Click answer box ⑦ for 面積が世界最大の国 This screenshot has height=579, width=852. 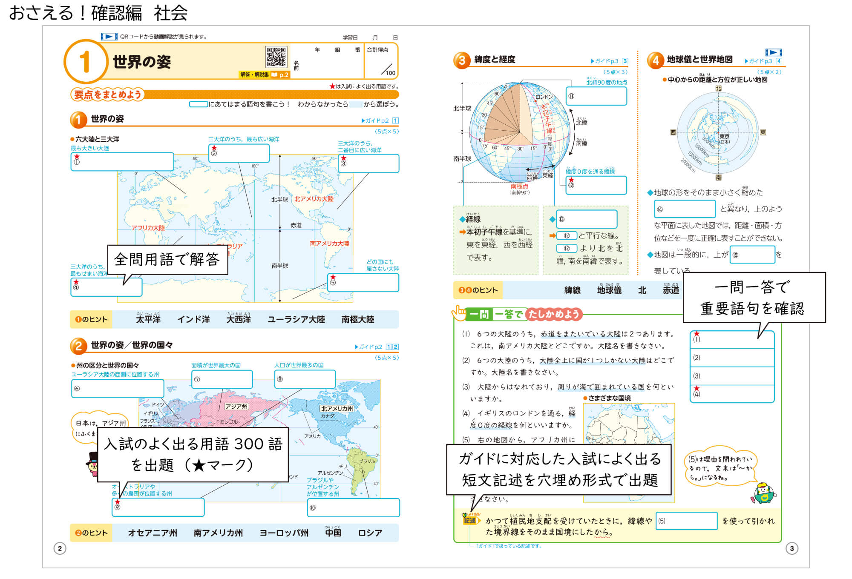[x=222, y=379]
